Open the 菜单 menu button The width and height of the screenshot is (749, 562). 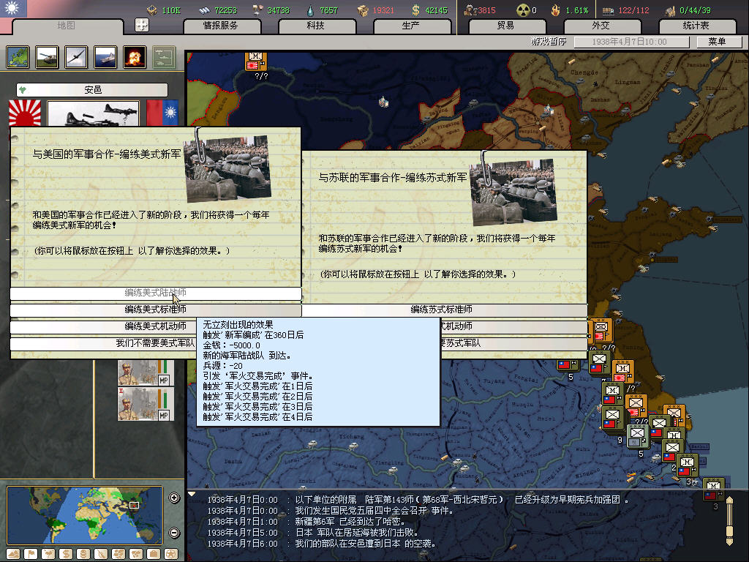click(718, 42)
